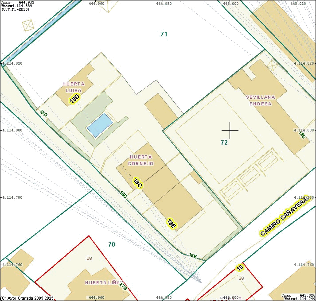Image resolution: width=316 pixels, height=301 pixels.
Task: Click the Camino Cañaveral street label
Action: 284,216
